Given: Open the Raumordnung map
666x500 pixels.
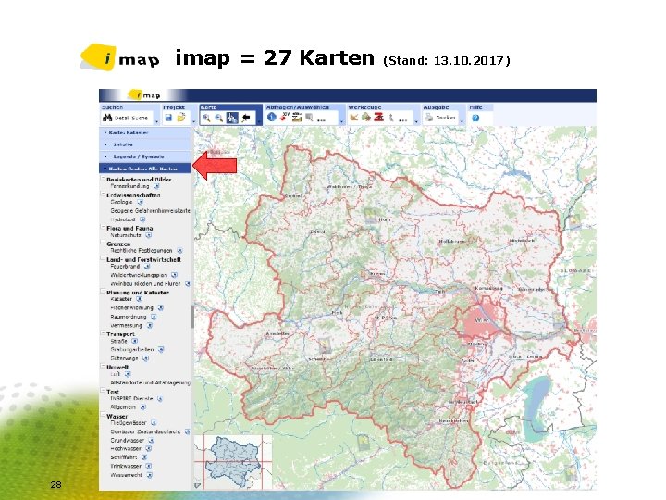Looking at the screenshot, I should pyautogui.click(x=129, y=317).
